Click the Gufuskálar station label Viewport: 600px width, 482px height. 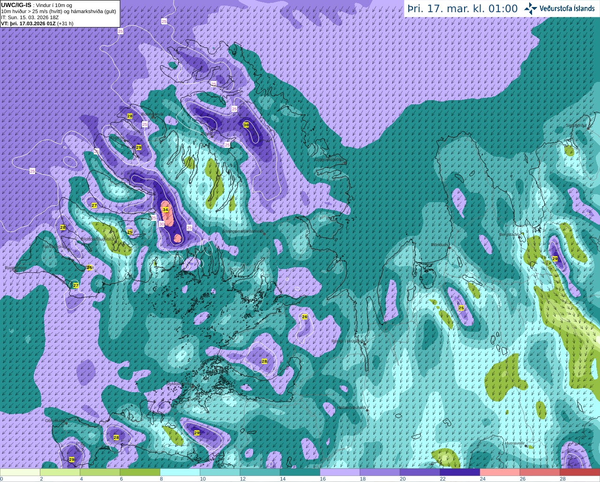55,421
